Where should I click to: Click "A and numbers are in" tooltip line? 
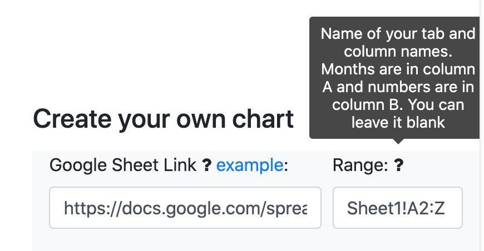pyautogui.click(x=398, y=87)
